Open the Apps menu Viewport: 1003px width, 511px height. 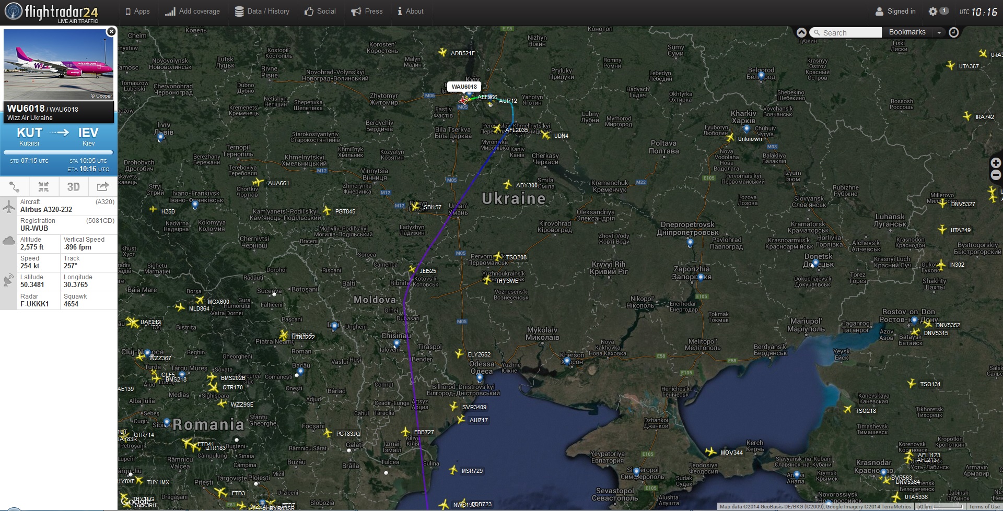coord(137,11)
